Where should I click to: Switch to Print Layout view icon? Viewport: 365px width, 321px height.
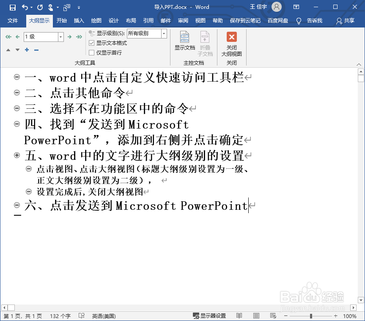pyautogui.click(x=256, y=316)
